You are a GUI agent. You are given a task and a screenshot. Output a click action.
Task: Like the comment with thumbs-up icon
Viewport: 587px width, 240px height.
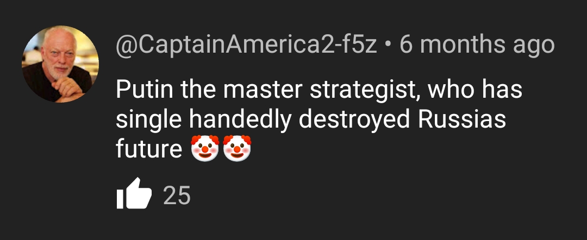134,193
